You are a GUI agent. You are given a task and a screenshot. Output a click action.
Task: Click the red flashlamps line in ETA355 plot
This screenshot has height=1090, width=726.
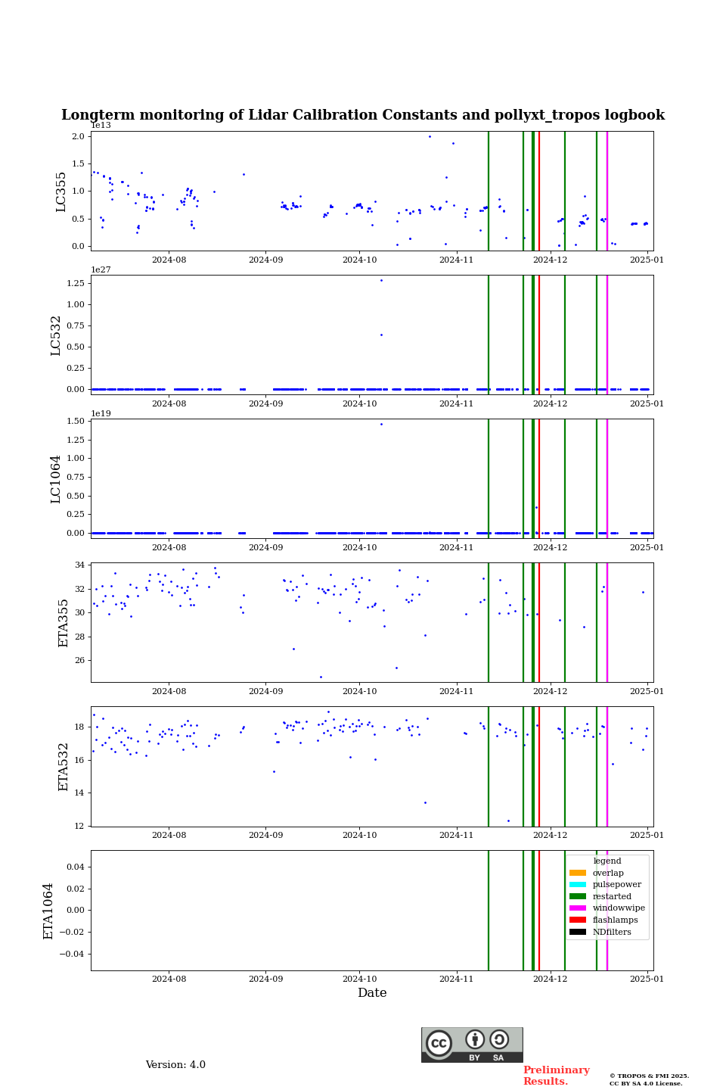pos(538,622)
